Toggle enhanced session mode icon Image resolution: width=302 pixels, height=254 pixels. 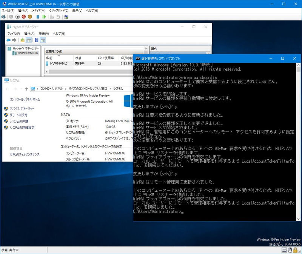pyautogui.click(x=66, y=17)
